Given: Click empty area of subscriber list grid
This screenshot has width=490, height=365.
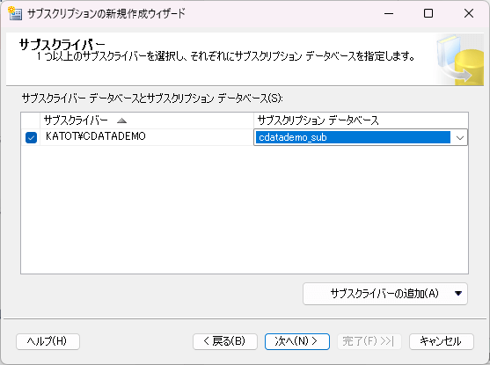Looking at the screenshot, I should point(245,209).
